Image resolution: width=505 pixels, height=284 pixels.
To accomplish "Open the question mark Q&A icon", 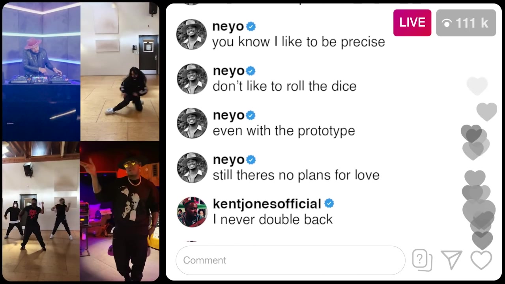I will pyautogui.click(x=422, y=260).
